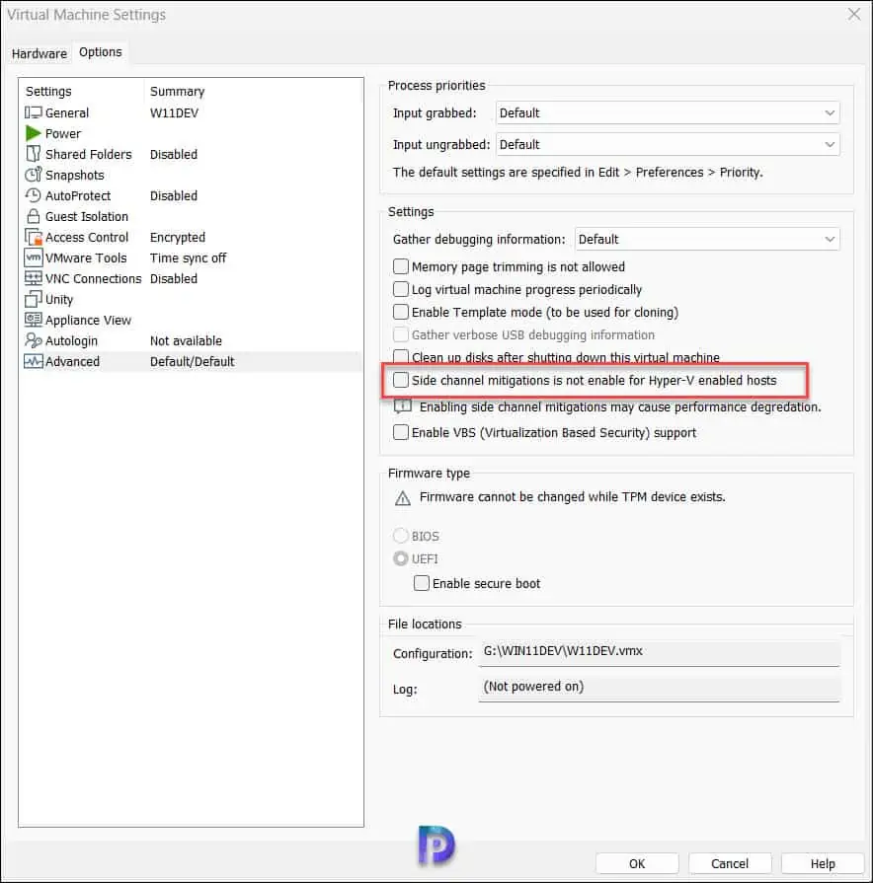Viewport: 873px width, 883px height.
Task: Click the 'Encrypted' summary value
Action: pos(178,237)
